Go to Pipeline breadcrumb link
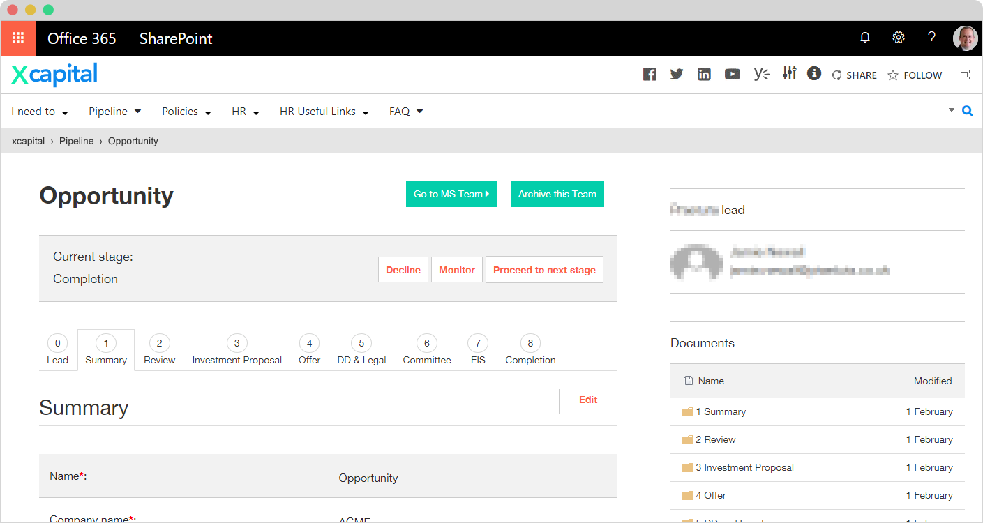This screenshot has height=523, width=983. coord(76,141)
